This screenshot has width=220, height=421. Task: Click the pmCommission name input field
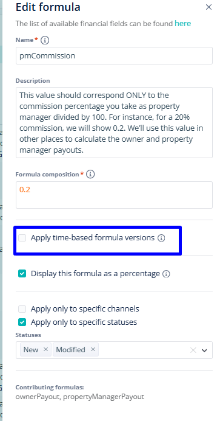tap(114, 55)
